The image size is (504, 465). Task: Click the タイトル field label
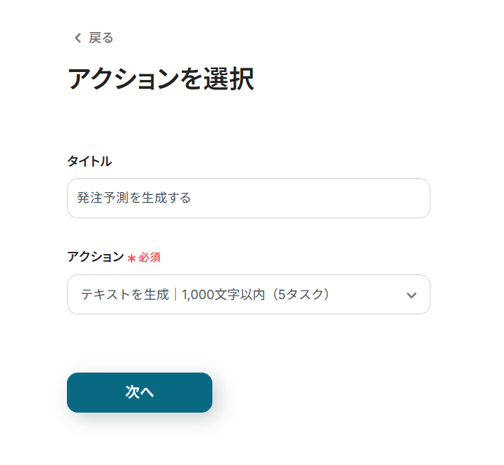tap(89, 162)
